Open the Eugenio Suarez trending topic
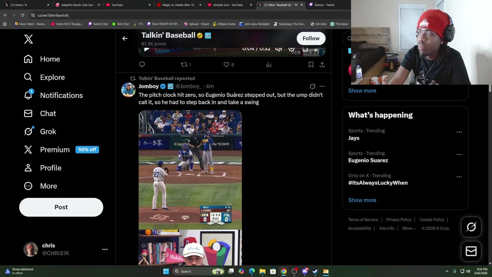Viewport: 492px width, 277px height. tap(368, 160)
